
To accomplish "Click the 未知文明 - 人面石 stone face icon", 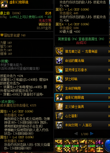I will 59,125.
